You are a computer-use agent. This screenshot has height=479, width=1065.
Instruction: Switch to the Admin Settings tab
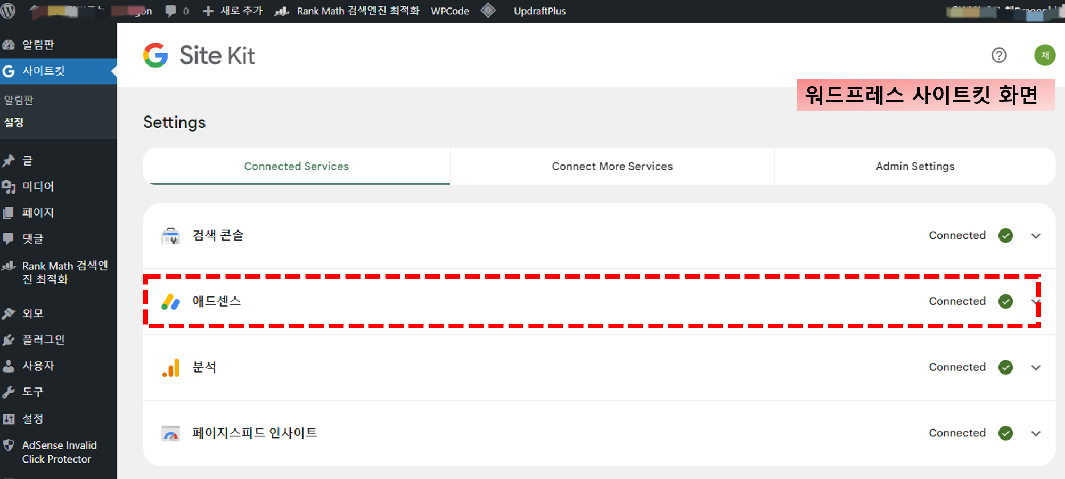point(915,167)
